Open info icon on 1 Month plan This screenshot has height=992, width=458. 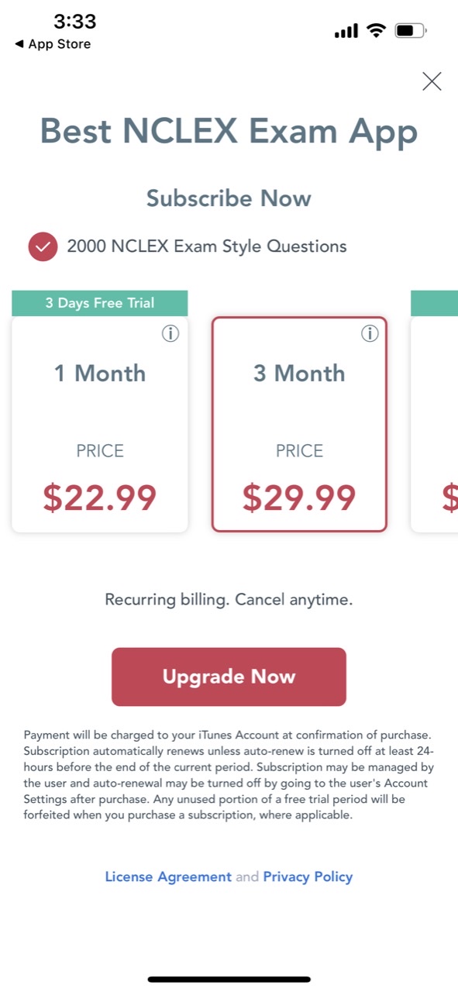(x=170, y=333)
